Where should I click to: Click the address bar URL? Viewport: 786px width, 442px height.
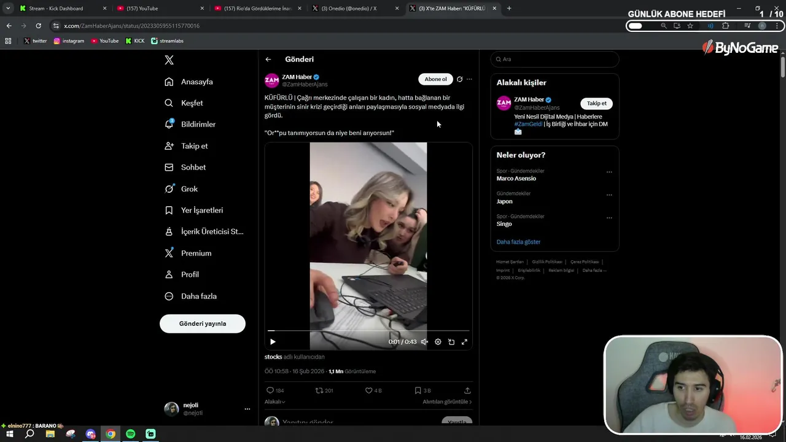coord(131,26)
